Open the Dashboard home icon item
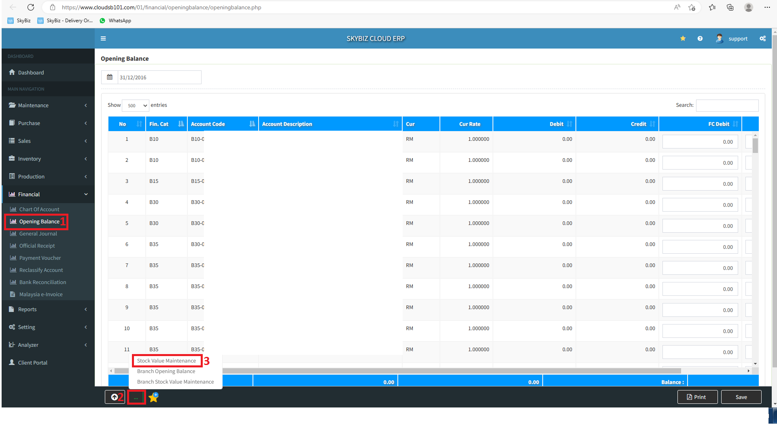The image size is (777, 437). pyautogui.click(x=31, y=72)
